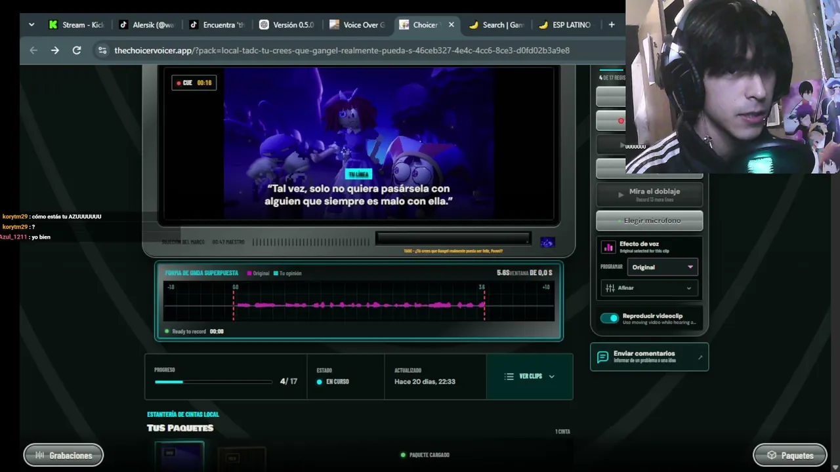Screen dimensions: 840x472
Task: Reload the current page
Action: (x=77, y=50)
